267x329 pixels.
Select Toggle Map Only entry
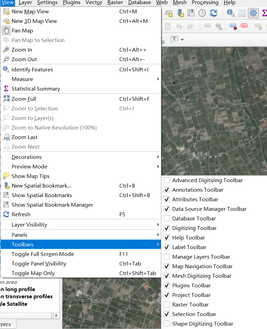(x=80, y=273)
